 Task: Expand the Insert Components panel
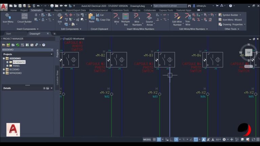27,29
